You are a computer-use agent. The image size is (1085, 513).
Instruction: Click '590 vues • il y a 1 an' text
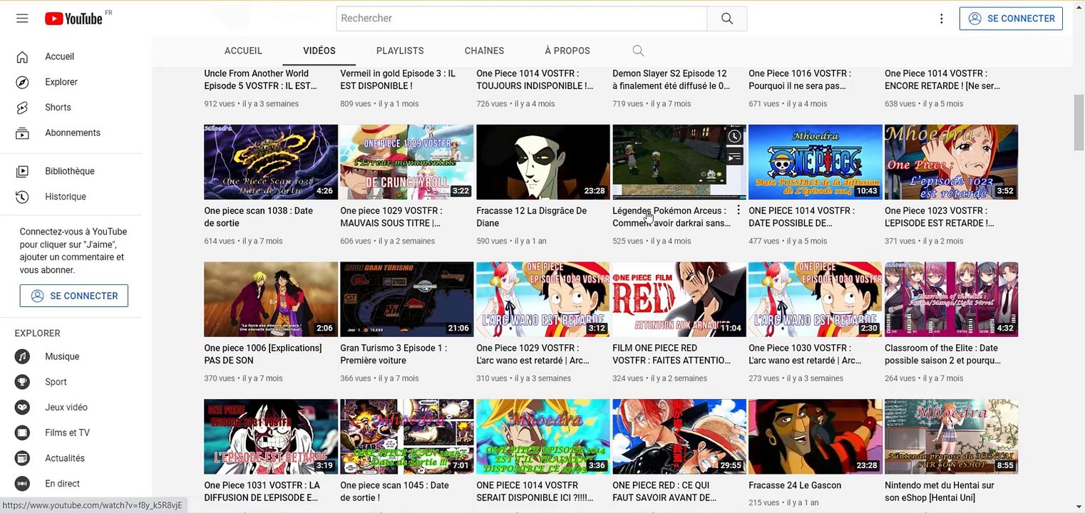[513, 242]
